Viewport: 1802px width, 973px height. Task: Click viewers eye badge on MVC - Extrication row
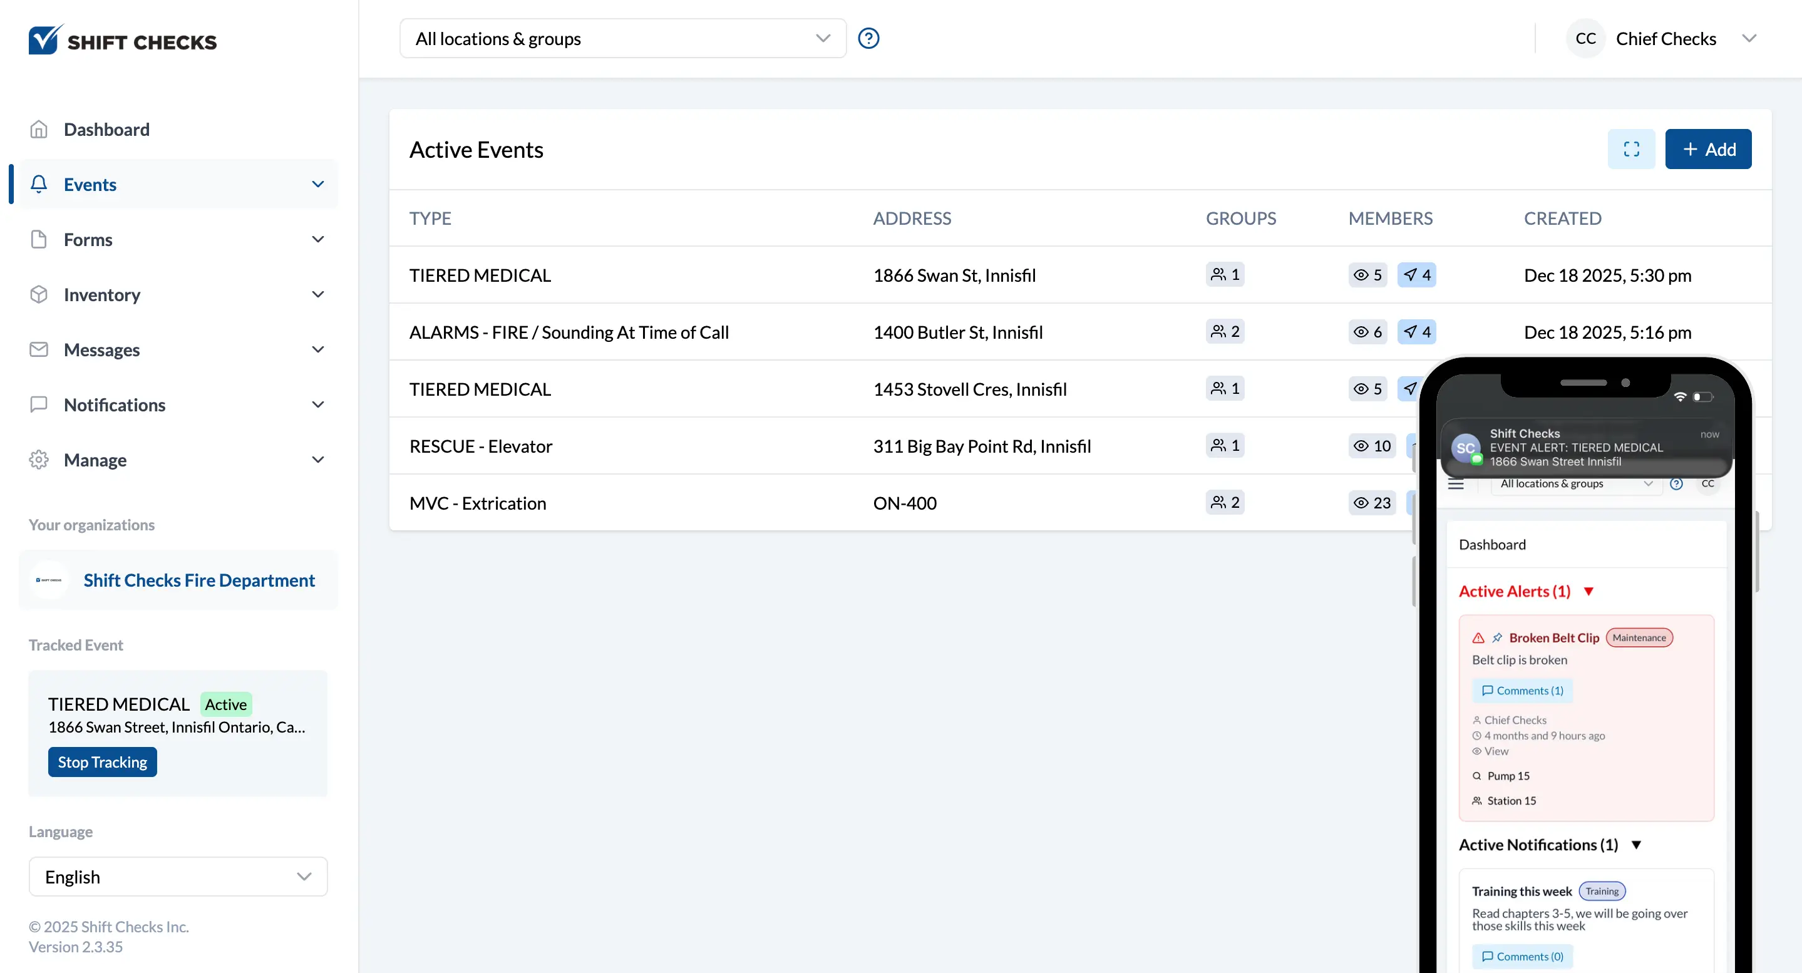point(1372,503)
